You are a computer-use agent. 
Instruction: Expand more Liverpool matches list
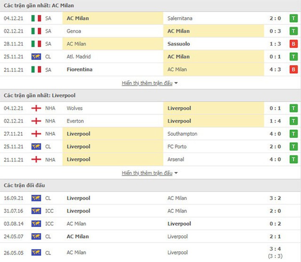(x=147, y=173)
